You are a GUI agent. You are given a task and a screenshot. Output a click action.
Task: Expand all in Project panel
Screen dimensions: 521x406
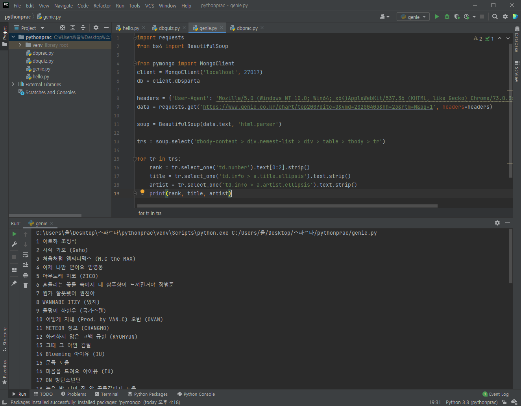(x=73, y=28)
